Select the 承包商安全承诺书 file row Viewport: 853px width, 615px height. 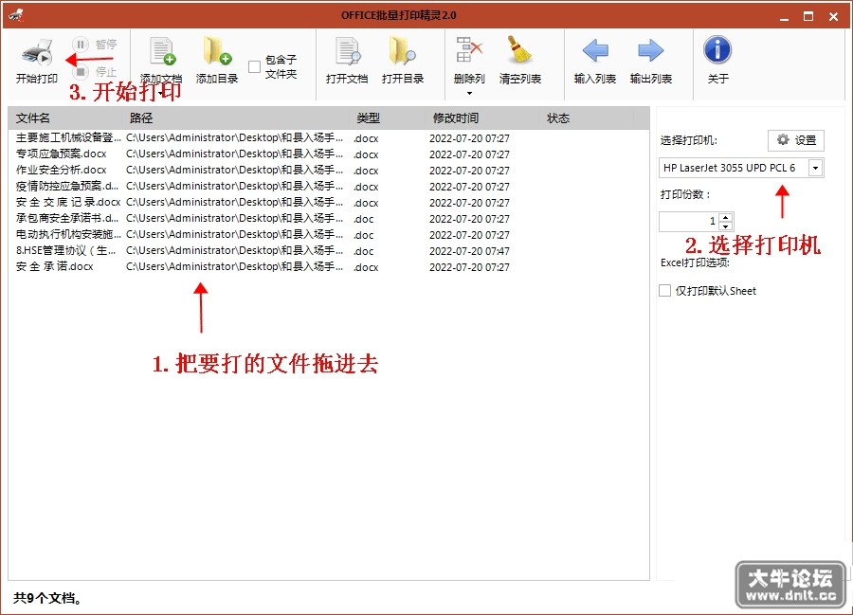[329, 219]
